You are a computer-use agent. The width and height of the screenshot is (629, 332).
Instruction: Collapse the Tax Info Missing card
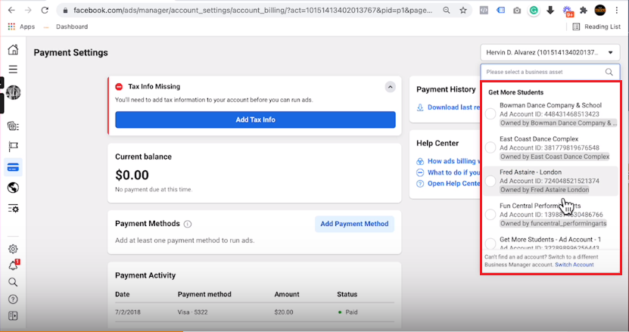tap(390, 87)
